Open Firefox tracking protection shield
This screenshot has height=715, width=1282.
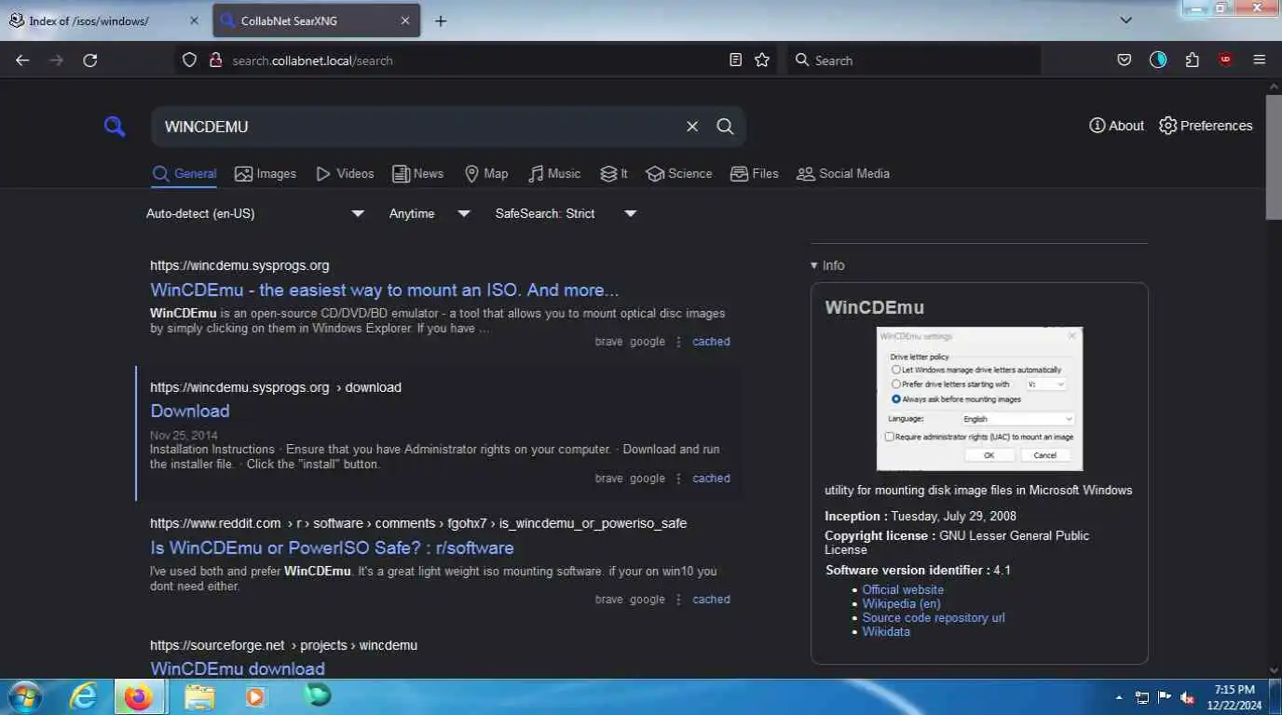189,60
